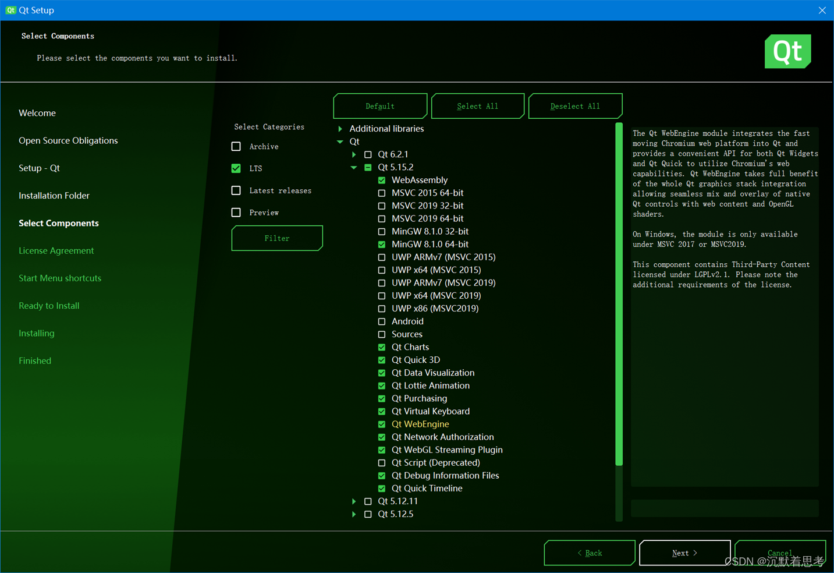Expand the Qt 6.2.1 node arrow
This screenshot has width=834, height=573.
(x=354, y=154)
